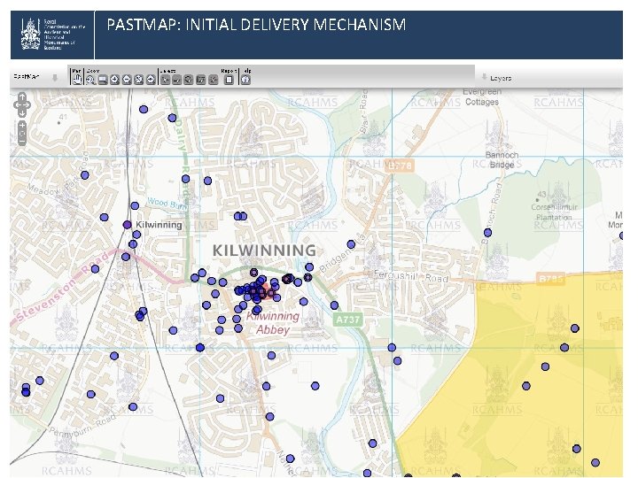Click the Corsehillmuir Plantation label
Screen dimensions: 638x478
click(554, 212)
